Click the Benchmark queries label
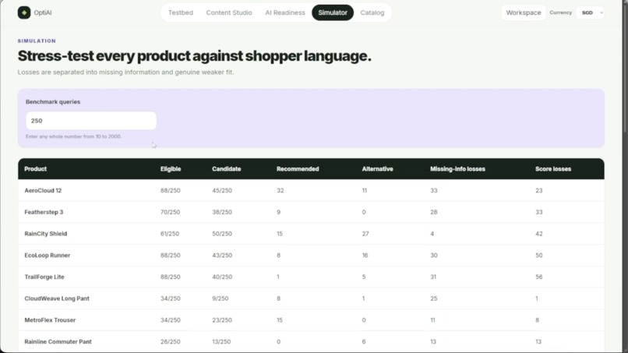This screenshot has height=353, width=628. (53, 102)
